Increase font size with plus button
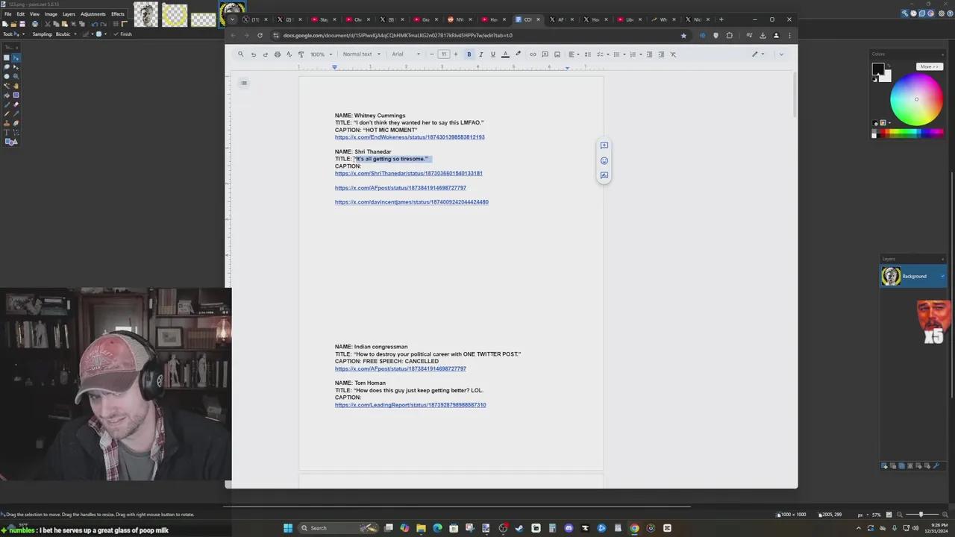 [456, 54]
